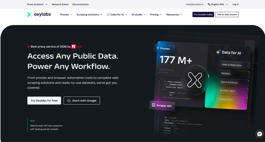Click the Browser Agent chip
This screenshot has height=142, width=265.
(x=233, y=91)
